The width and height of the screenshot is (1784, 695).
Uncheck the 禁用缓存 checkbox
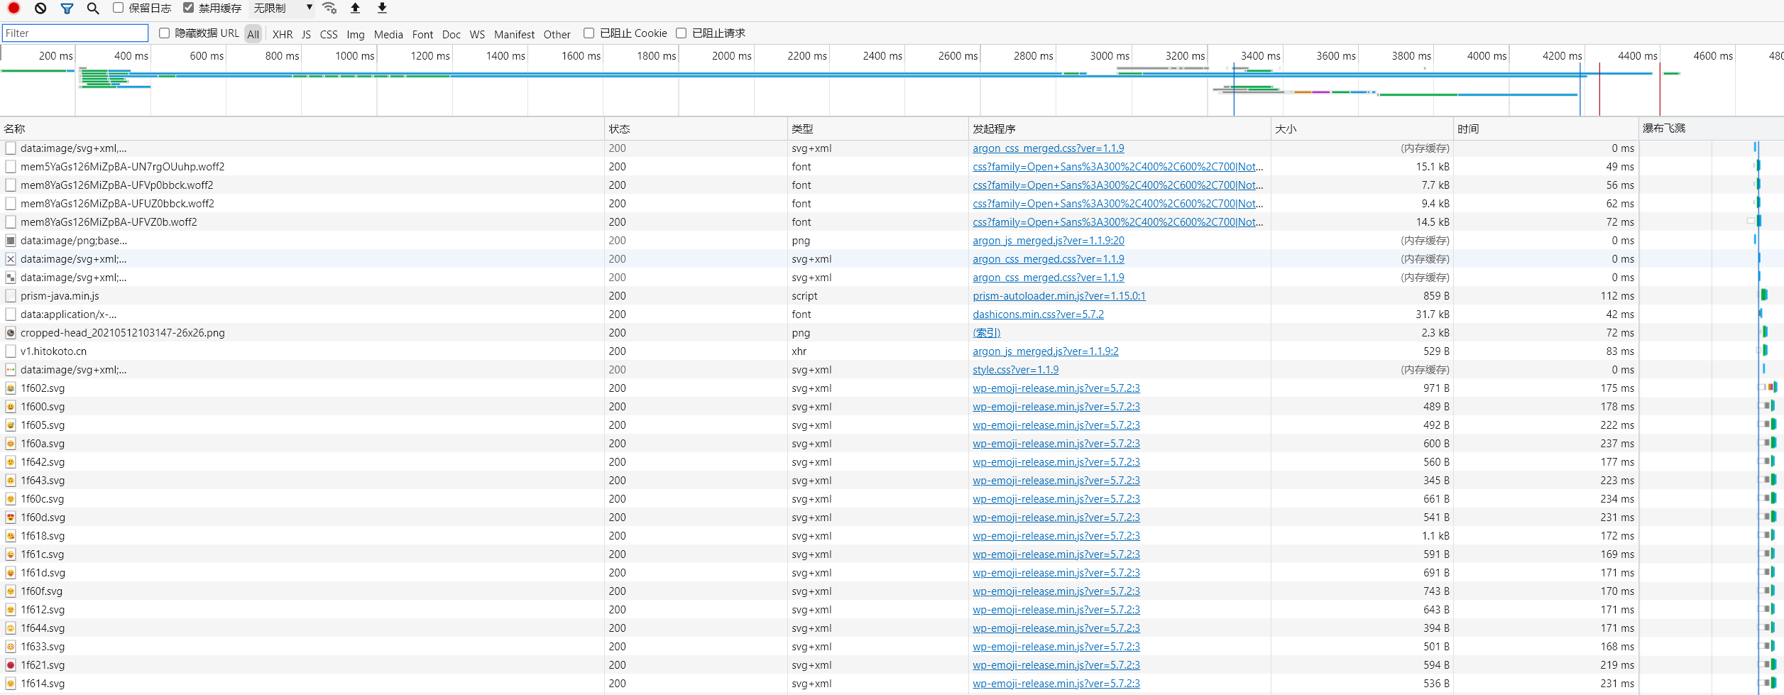coord(187,8)
